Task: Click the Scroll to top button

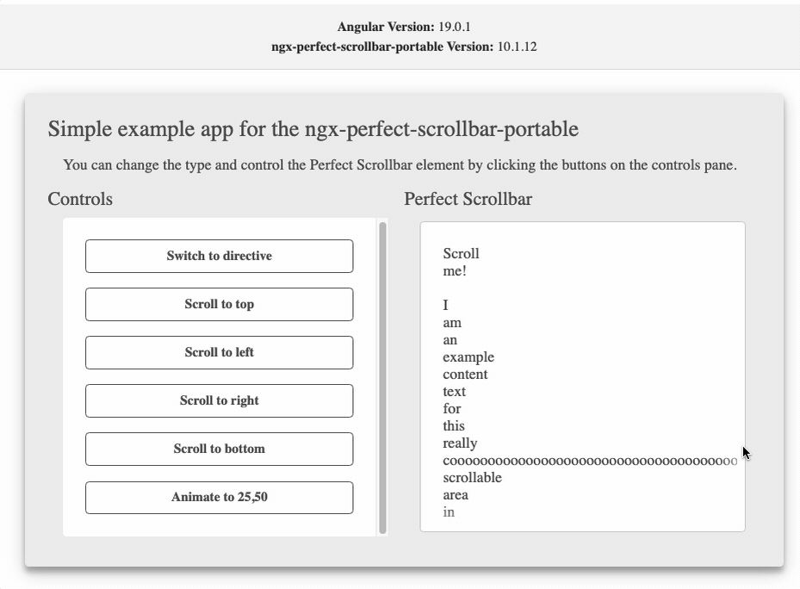Action: 219,304
